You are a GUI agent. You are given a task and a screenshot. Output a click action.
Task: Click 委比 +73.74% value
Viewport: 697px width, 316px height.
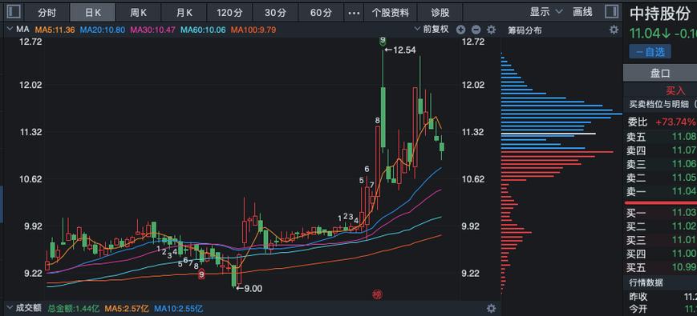tap(675, 122)
